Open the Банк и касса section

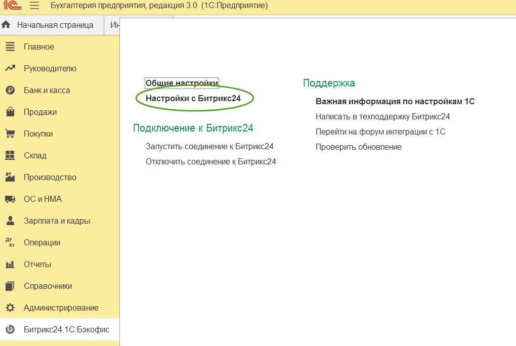click(60, 90)
